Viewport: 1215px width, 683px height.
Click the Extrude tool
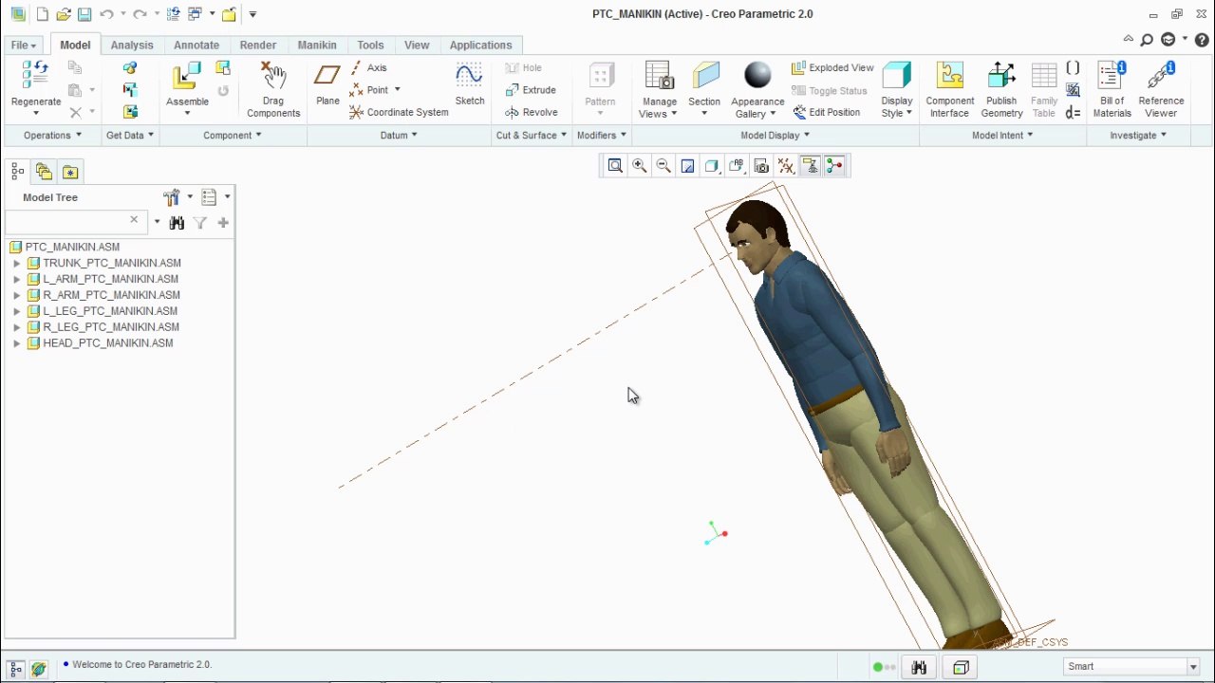[x=531, y=90]
